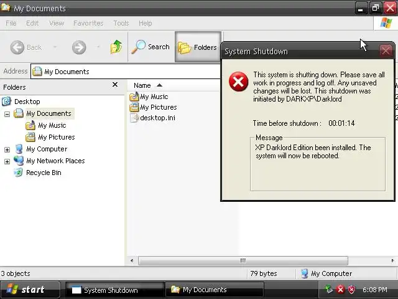Open the Search pane
Image resolution: width=398 pixels, height=299 pixels.
coord(150,47)
